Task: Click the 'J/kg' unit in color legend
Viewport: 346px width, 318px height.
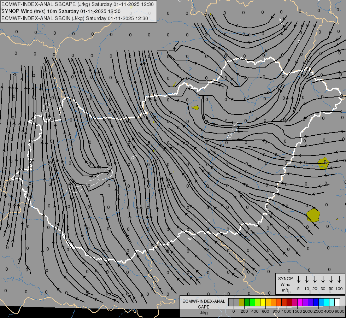Action: 204,313
